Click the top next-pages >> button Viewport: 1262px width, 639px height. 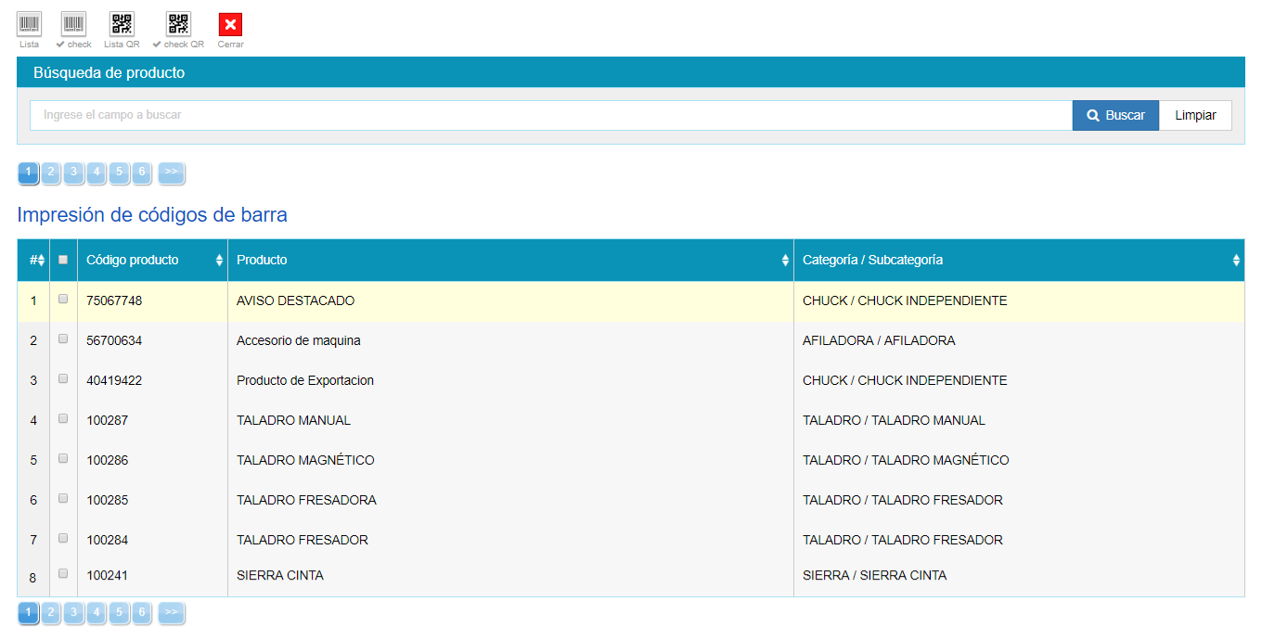[x=172, y=172]
